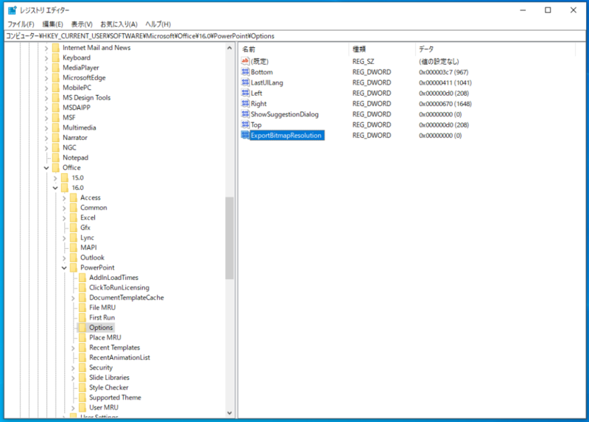Select the Multimedia key
The image size is (589, 422).
[80, 127]
